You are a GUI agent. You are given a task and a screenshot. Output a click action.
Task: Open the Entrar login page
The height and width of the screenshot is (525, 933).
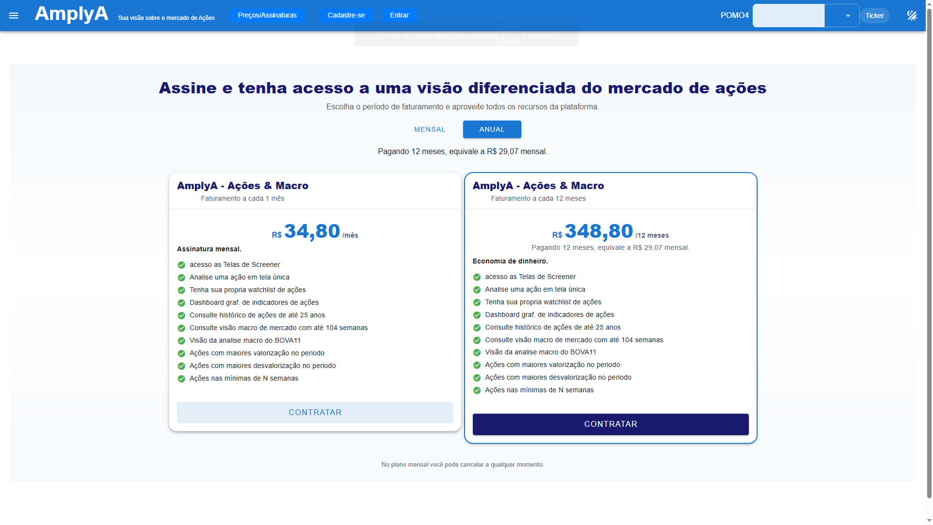point(399,15)
